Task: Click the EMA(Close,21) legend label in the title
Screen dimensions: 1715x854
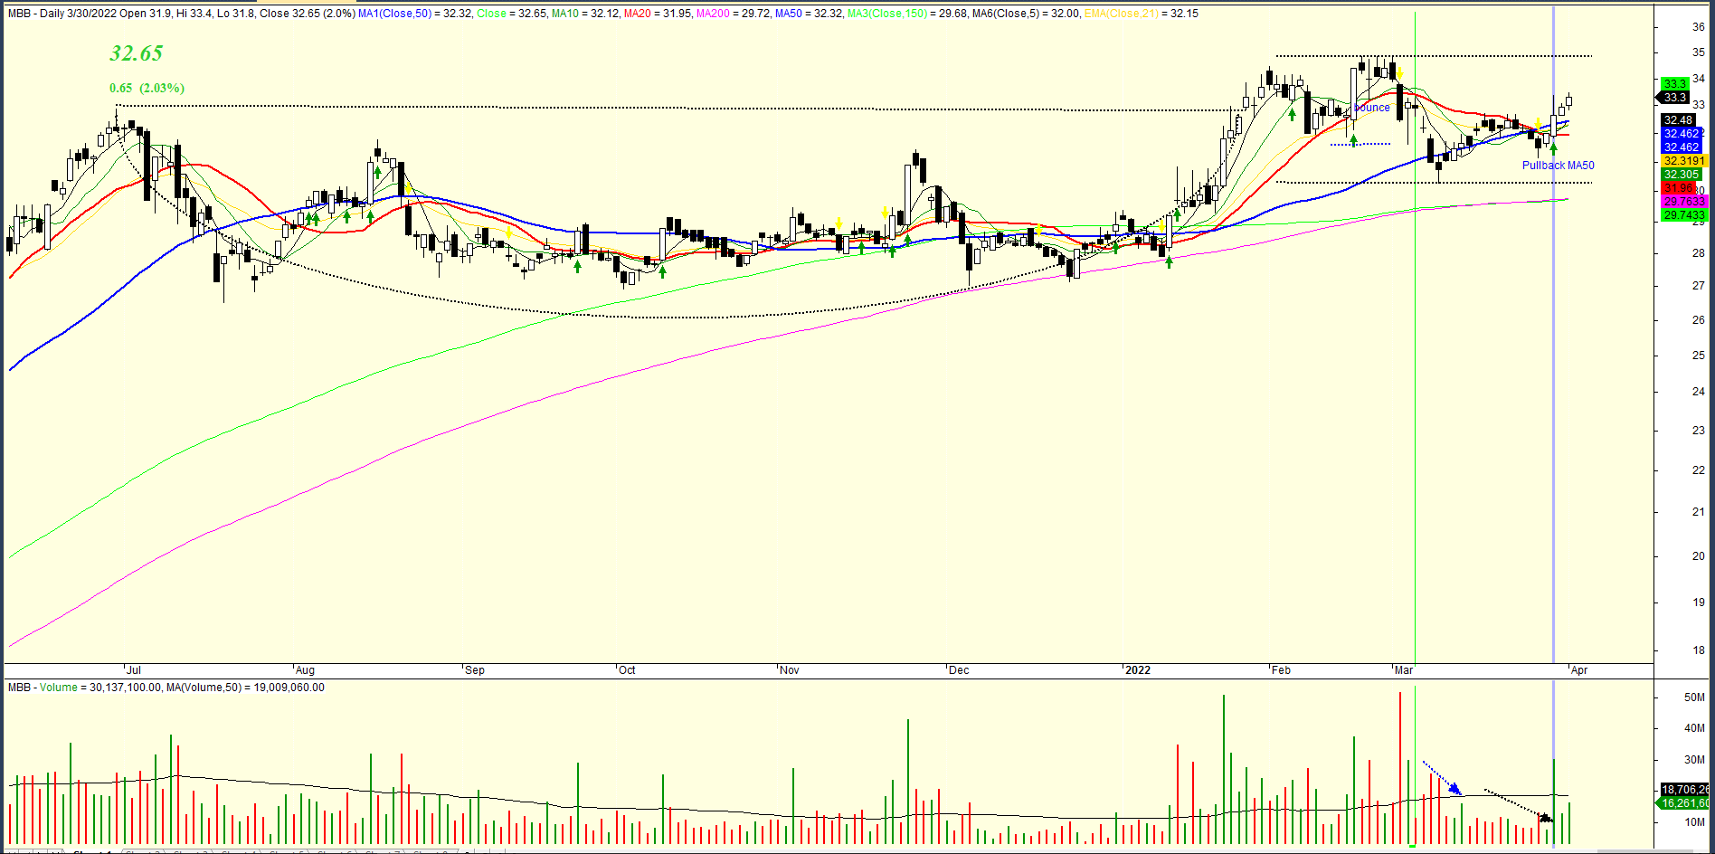Action: pyautogui.click(x=1121, y=14)
